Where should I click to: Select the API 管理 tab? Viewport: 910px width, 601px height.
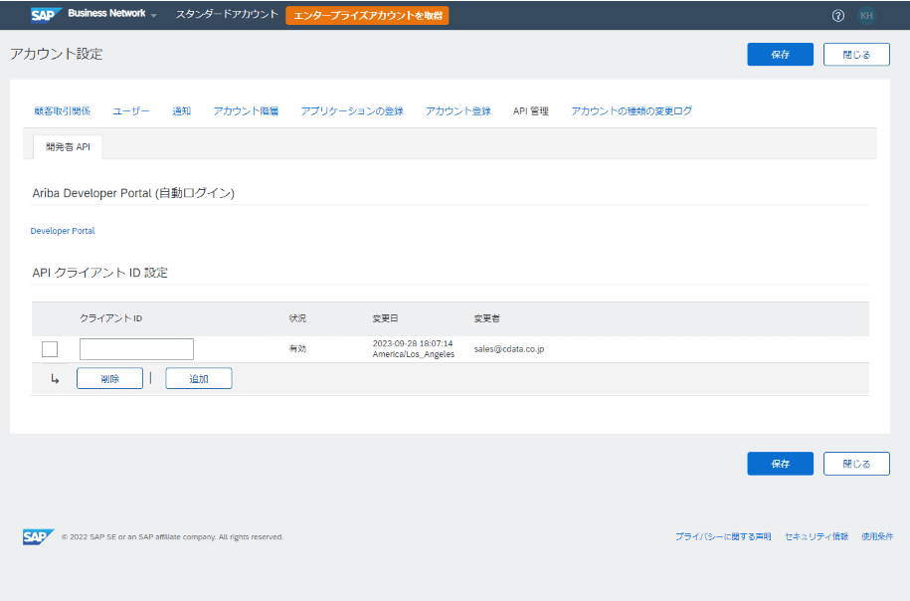(x=530, y=110)
